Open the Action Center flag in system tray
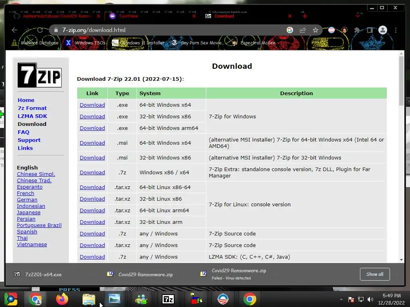 coord(351,299)
